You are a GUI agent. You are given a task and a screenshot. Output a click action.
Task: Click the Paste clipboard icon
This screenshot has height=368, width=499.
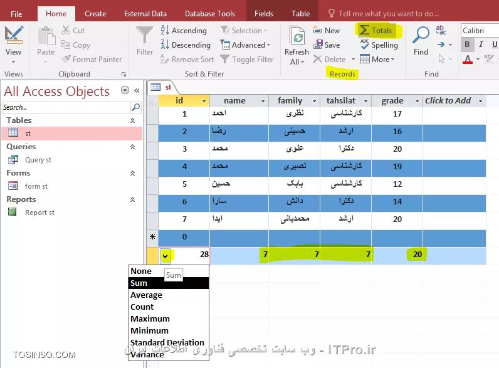click(46, 36)
